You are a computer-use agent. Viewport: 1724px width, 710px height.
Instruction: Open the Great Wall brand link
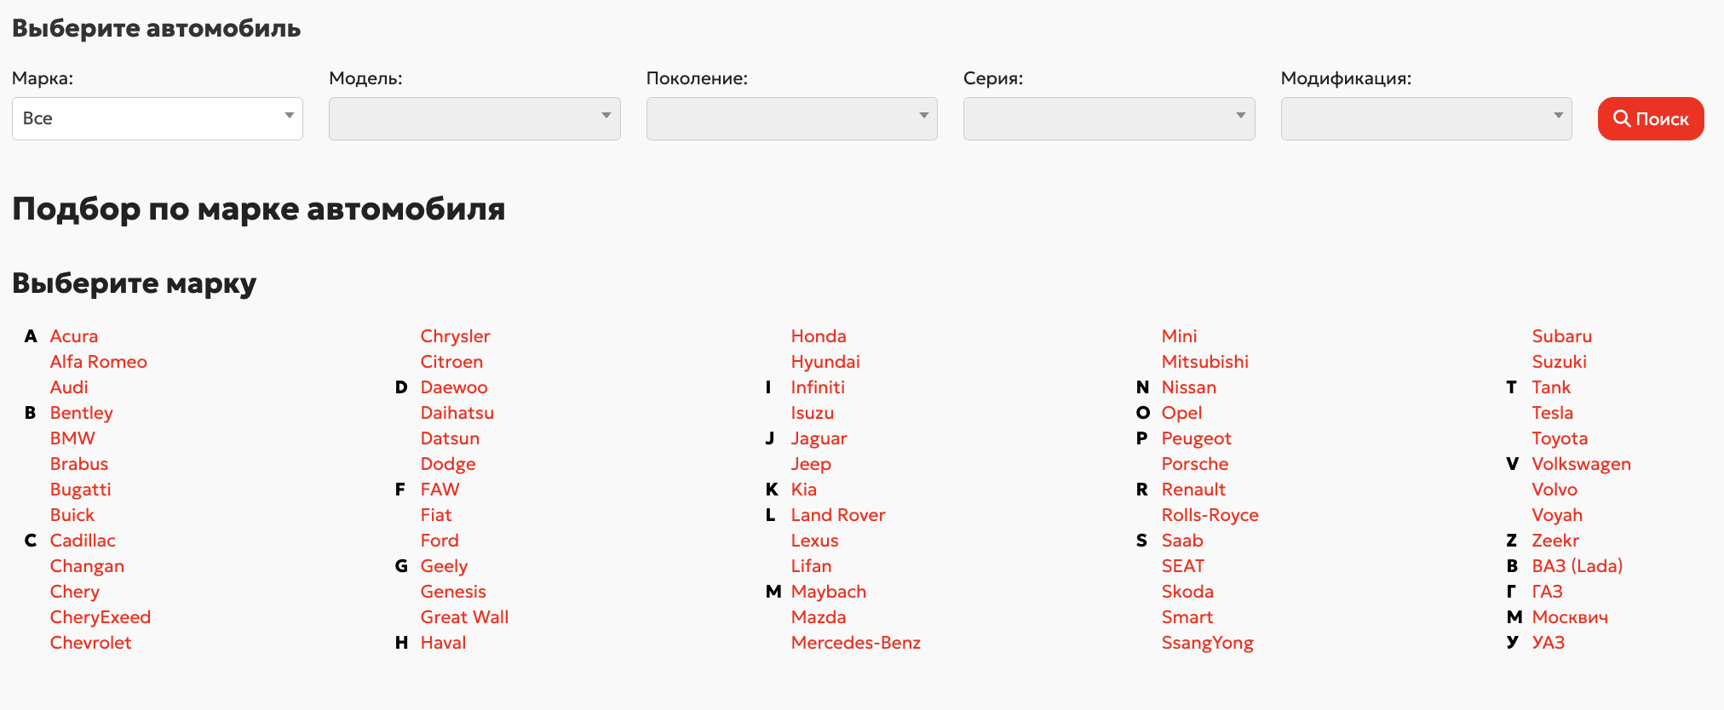[x=464, y=617]
